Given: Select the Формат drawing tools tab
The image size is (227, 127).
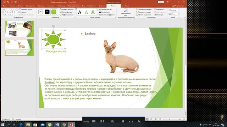Looking at the screenshot, I should (x=113, y=6).
